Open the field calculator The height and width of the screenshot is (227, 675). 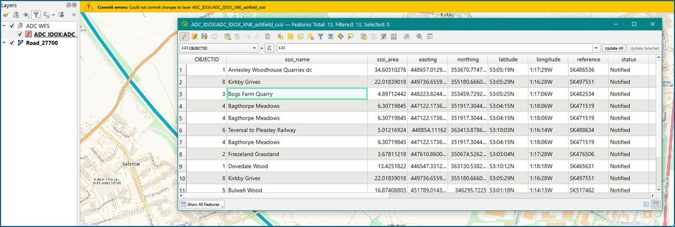(x=393, y=36)
